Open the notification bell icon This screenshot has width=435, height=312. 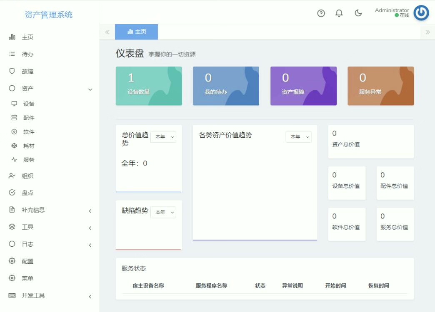pyautogui.click(x=339, y=13)
